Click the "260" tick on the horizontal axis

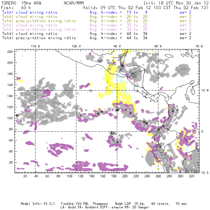click(x=158, y=176)
